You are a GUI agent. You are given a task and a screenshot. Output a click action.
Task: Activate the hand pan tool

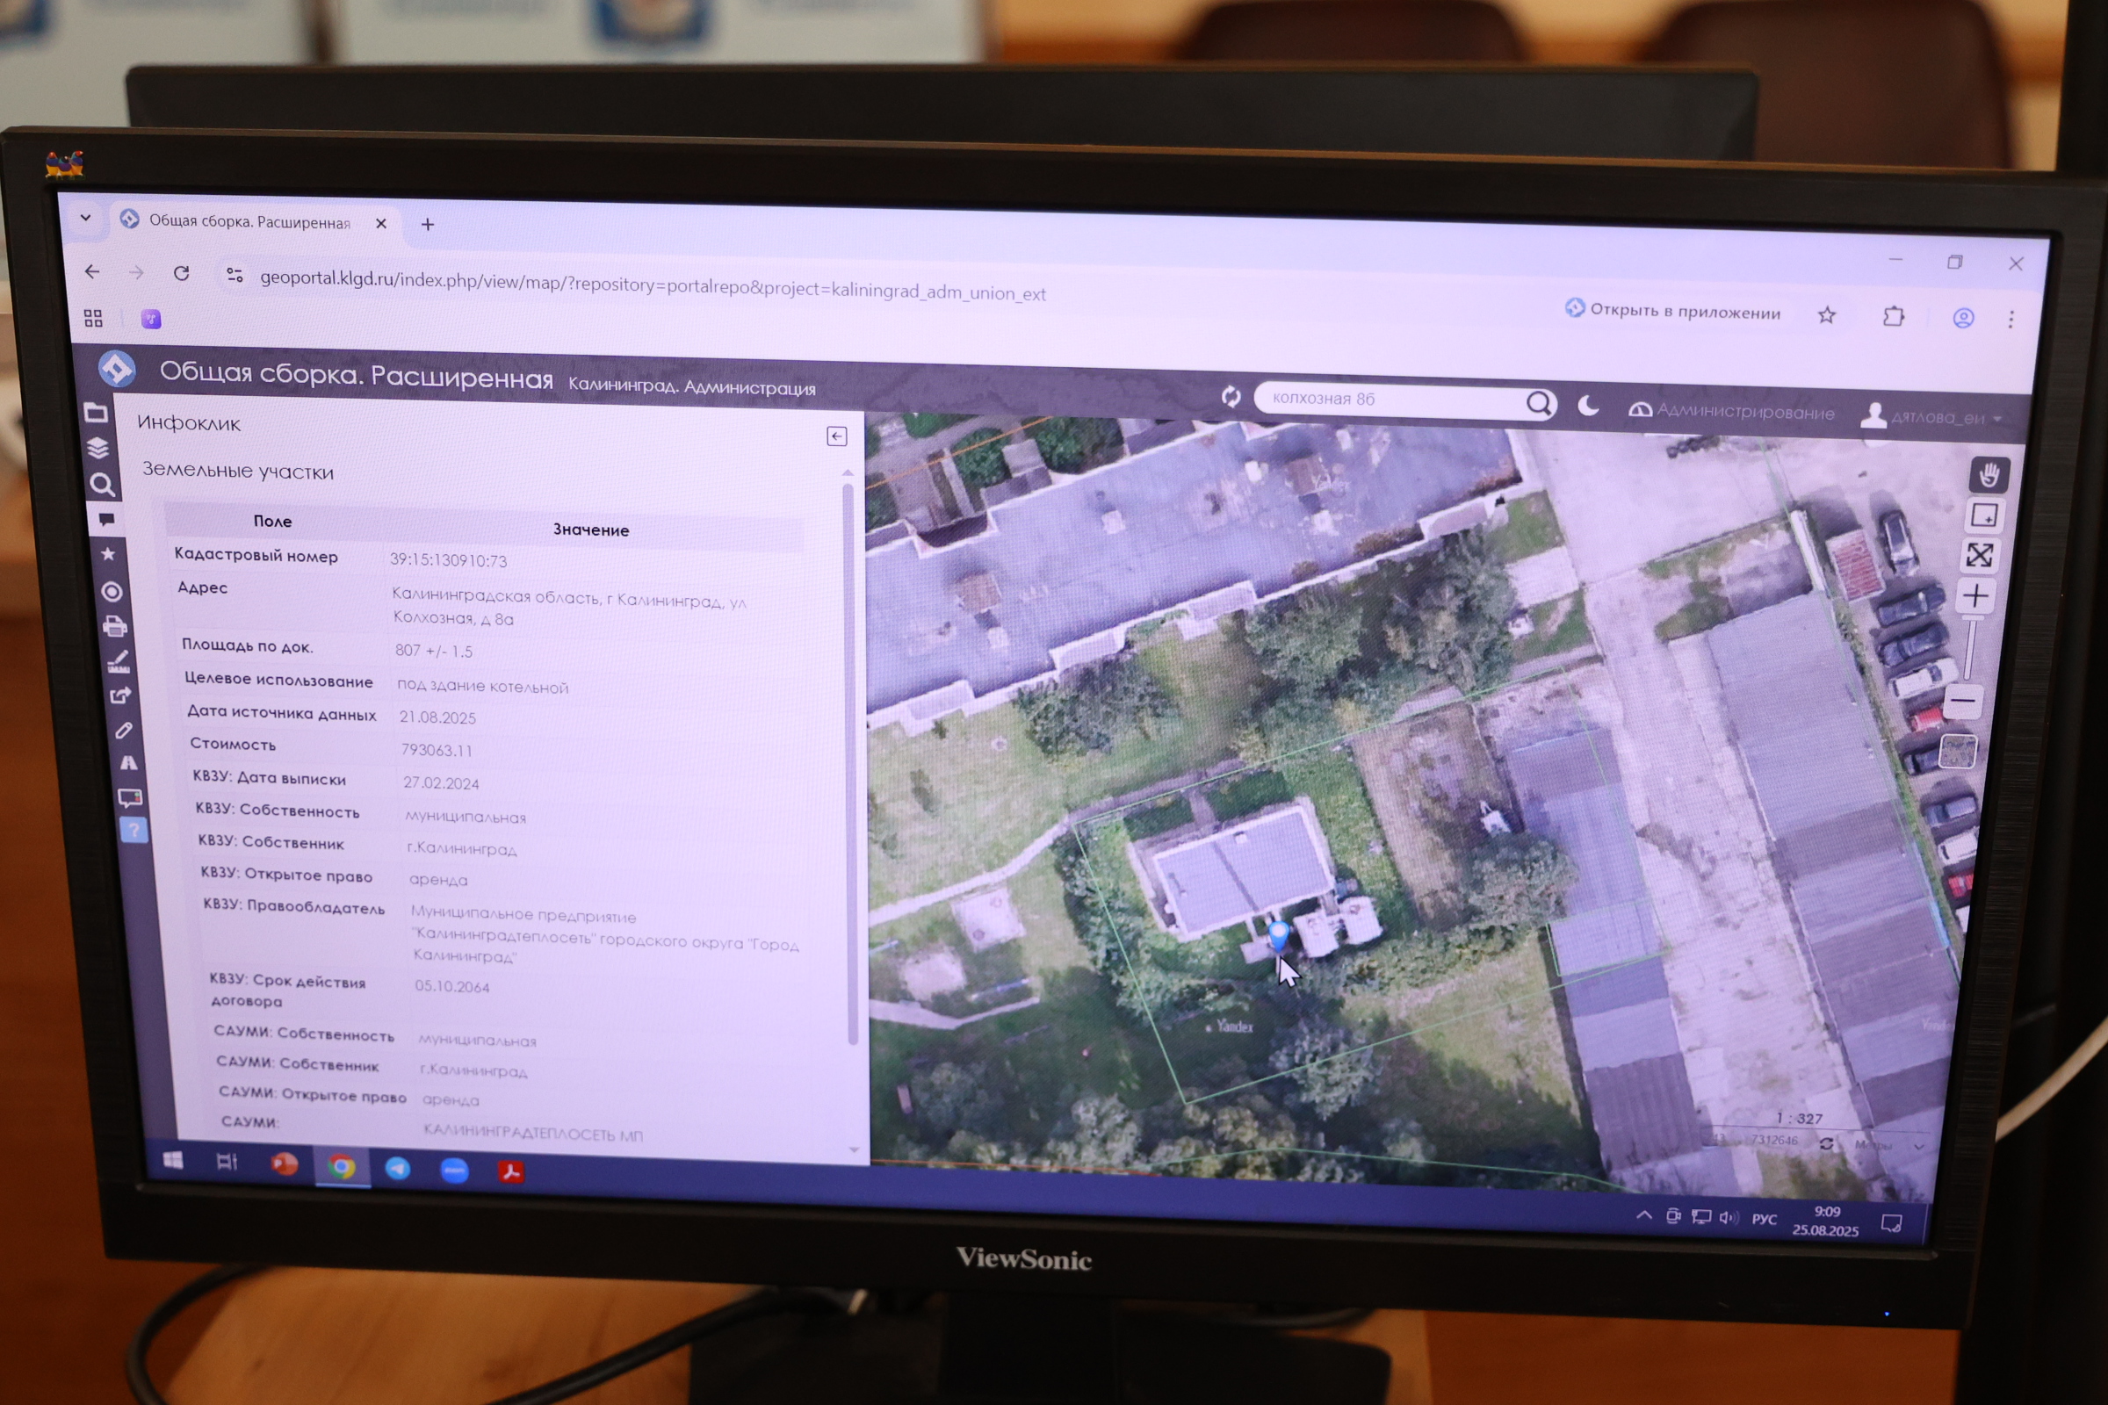pyautogui.click(x=1989, y=475)
